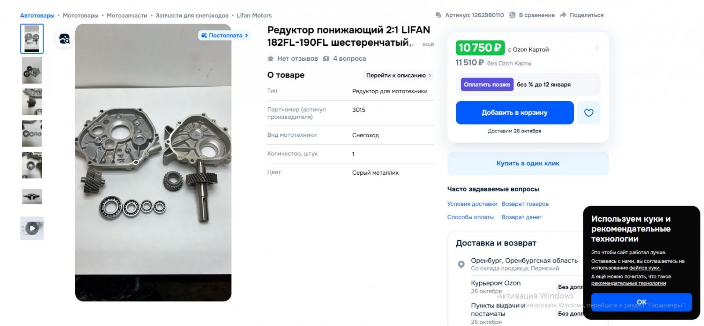The height and width of the screenshot is (326, 704).
Task: Open visual search by photo icon
Action: [x=65, y=39]
